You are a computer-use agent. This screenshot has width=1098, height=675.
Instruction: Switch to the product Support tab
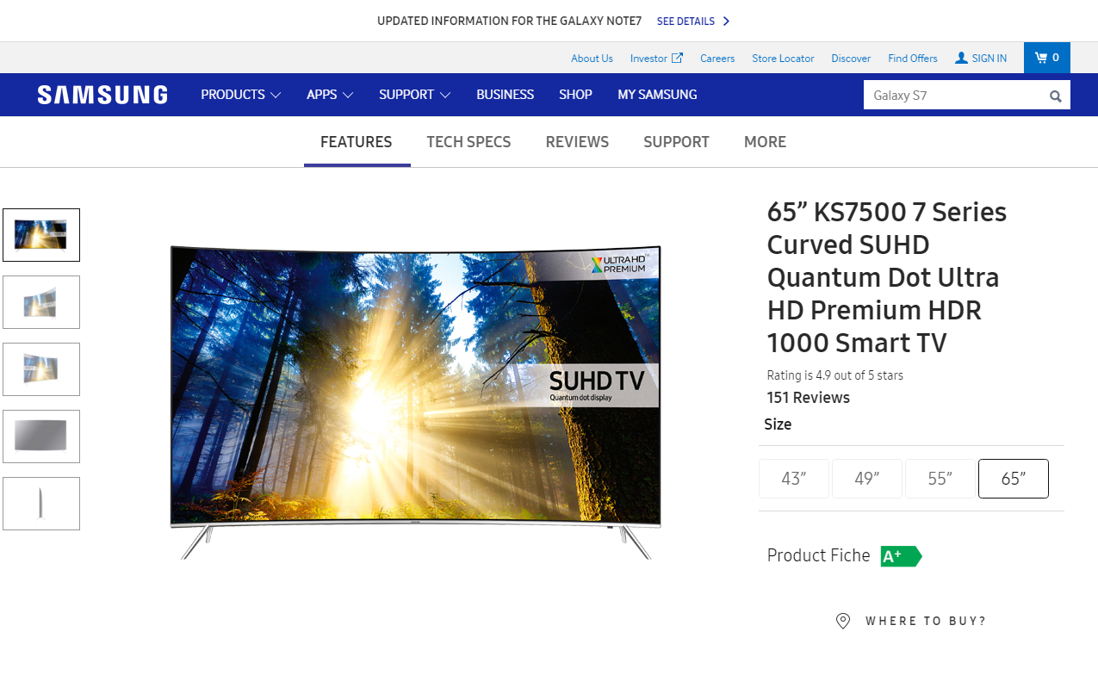pyautogui.click(x=676, y=142)
